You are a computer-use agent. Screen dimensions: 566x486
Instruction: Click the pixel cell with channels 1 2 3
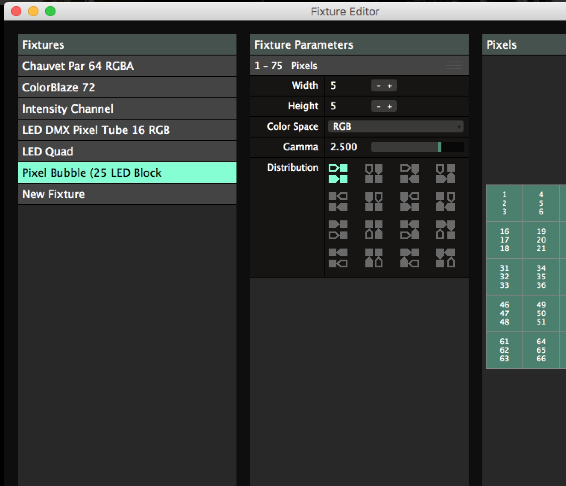tap(505, 203)
